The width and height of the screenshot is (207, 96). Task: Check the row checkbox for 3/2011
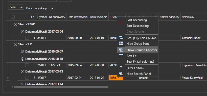[27, 38]
